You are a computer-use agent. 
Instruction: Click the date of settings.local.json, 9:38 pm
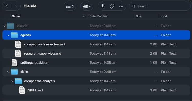point(103,63)
